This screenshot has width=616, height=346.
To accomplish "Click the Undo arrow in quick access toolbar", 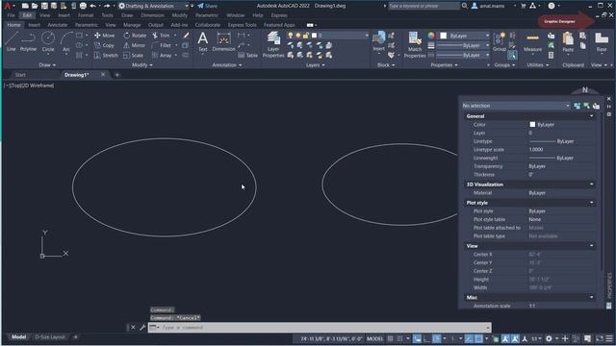I will (x=92, y=6).
